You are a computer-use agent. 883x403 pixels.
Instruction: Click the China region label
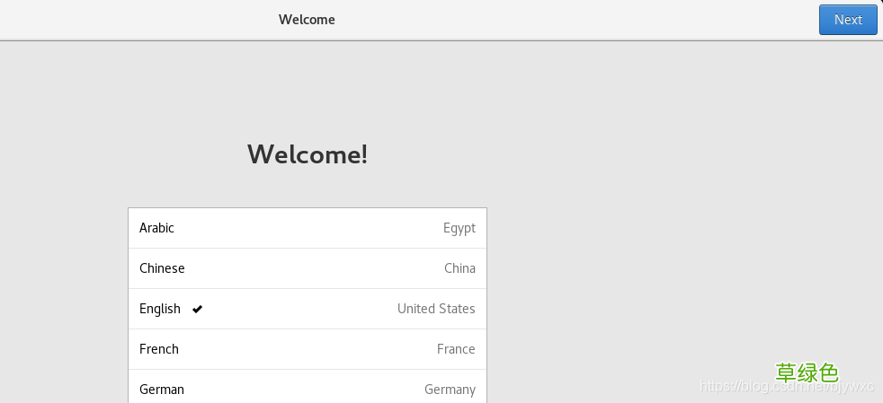[459, 268]
